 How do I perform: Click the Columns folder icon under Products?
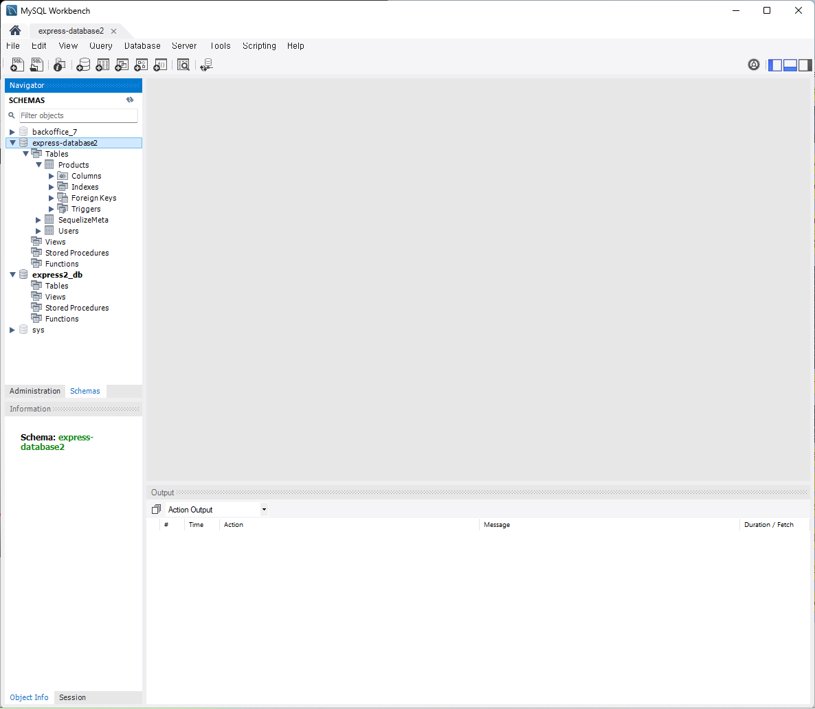coord(63,176)
